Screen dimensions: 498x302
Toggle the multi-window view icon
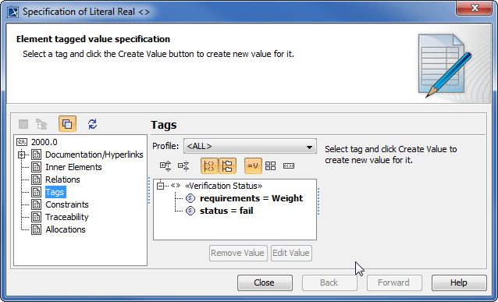tap(67, 124)
